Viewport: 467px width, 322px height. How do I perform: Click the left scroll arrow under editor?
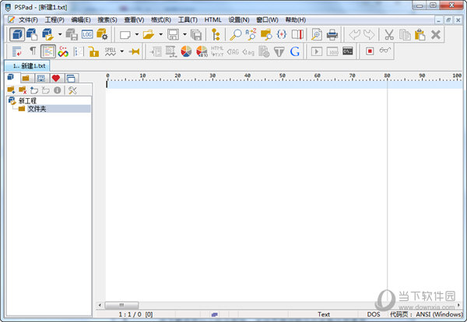[100, 305]
